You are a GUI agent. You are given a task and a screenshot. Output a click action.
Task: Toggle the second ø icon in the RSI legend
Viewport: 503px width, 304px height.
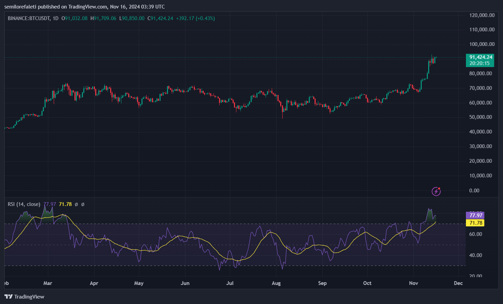83,205
